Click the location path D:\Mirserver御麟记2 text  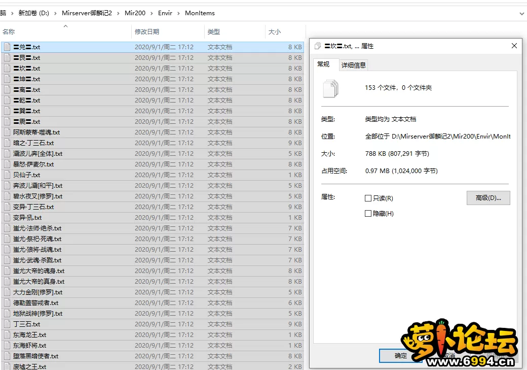click(438, 137)
